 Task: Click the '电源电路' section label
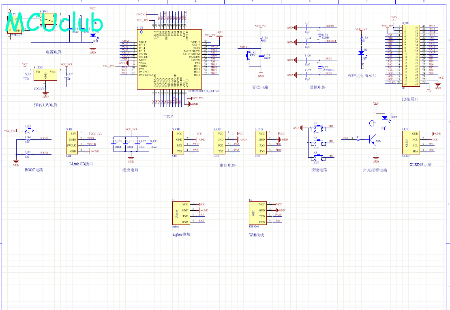[x=54, y=52]
